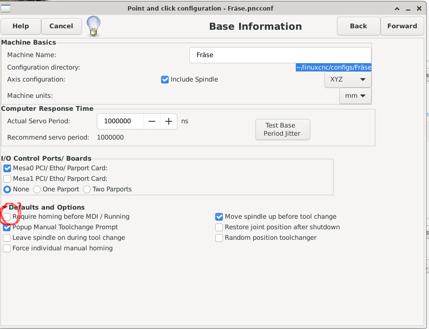Image resolution: width=429 pixels, height=329 pixels.
Task: Maximize the pncconf window
Action: [x=409, y=9]
